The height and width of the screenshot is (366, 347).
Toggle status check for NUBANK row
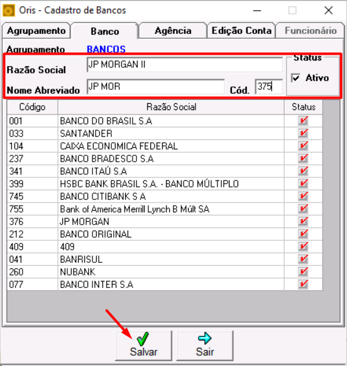point(303,272)
